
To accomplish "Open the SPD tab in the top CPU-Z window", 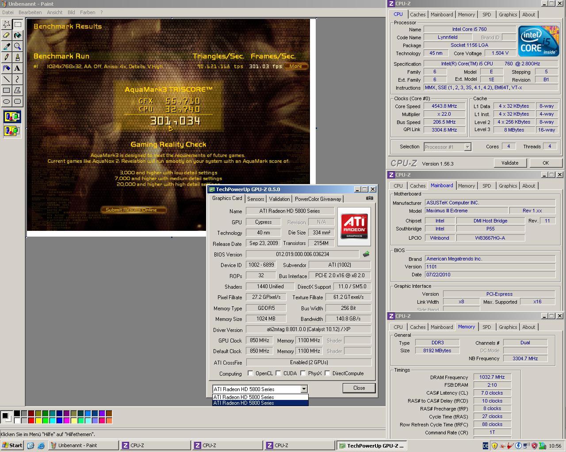I will [486, 15].
